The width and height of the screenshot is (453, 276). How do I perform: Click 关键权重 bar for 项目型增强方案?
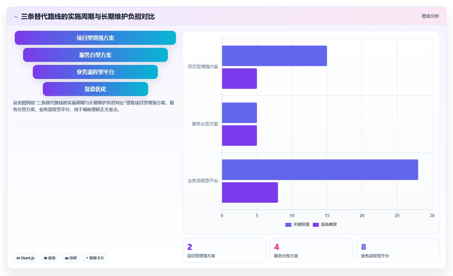point(274,56)
